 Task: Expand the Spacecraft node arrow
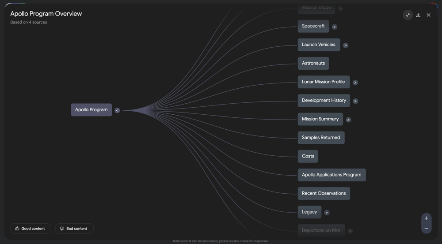click(335, 27)
